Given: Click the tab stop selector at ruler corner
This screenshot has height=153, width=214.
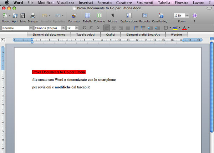Looking at the screenshot, I should (x=3, y=40).
